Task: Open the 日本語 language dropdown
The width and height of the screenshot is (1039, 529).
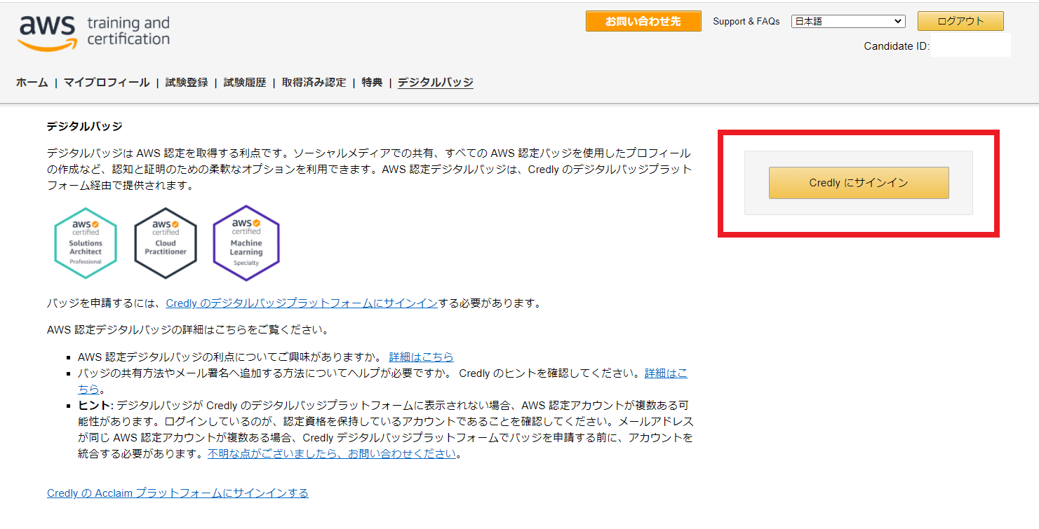Action: click(x=848, y=21)
